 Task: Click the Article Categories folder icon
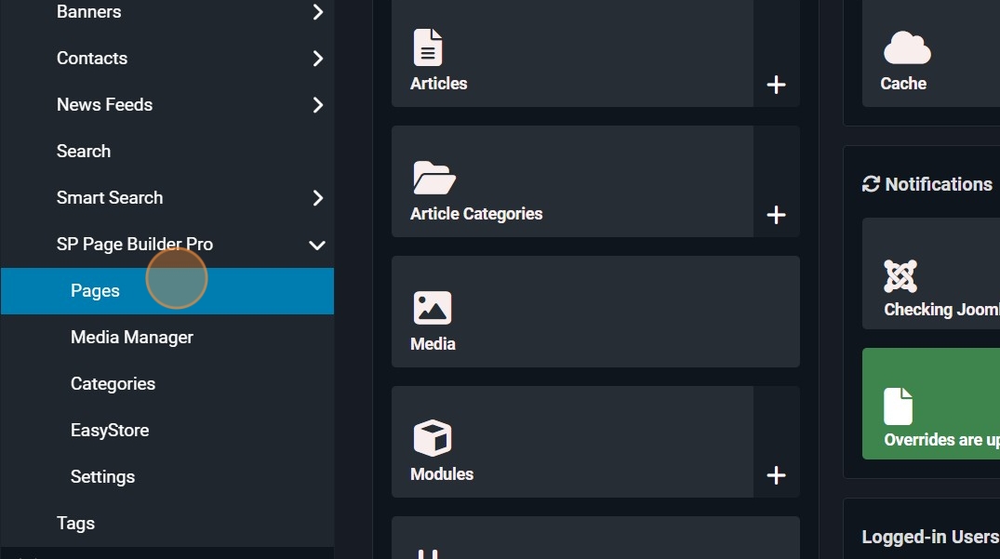pos(433,178)
